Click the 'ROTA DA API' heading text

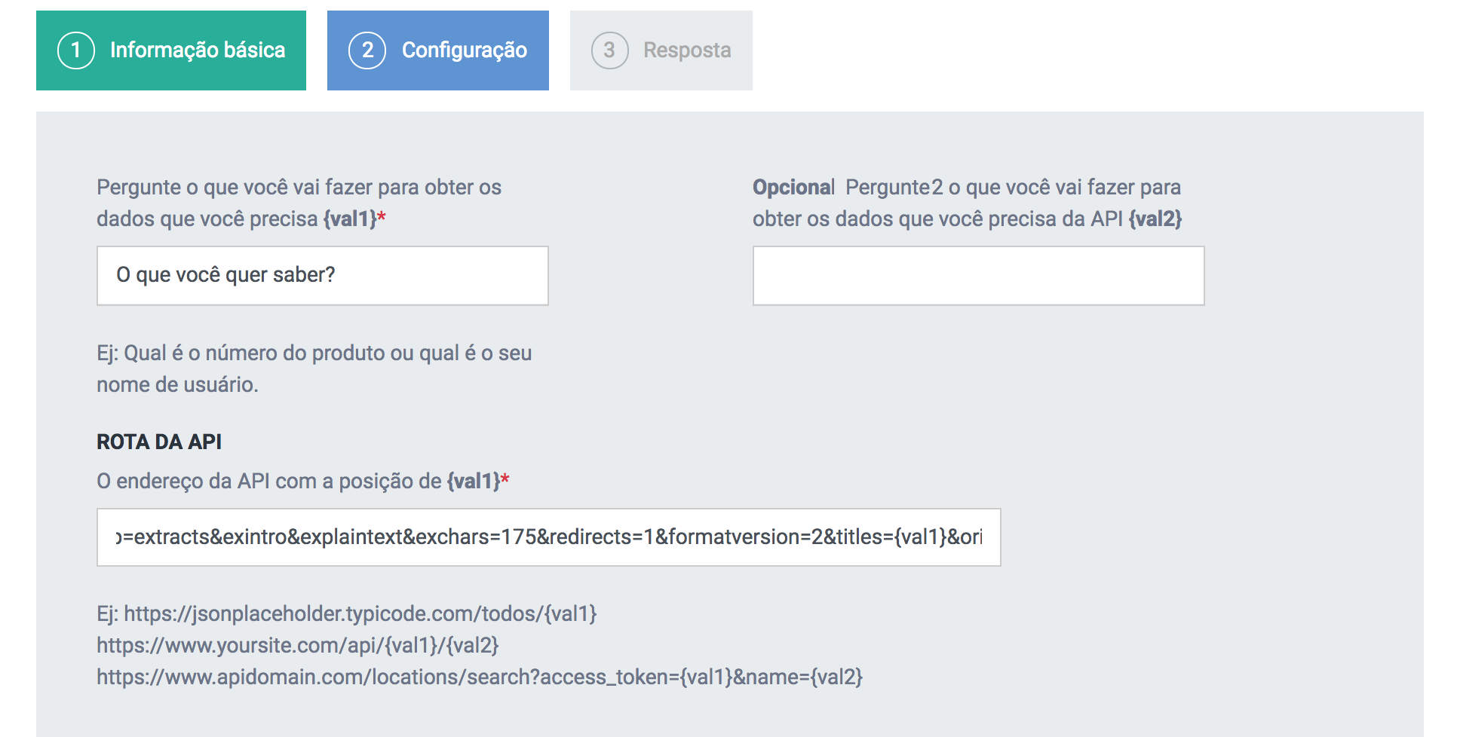coord(159,442)
